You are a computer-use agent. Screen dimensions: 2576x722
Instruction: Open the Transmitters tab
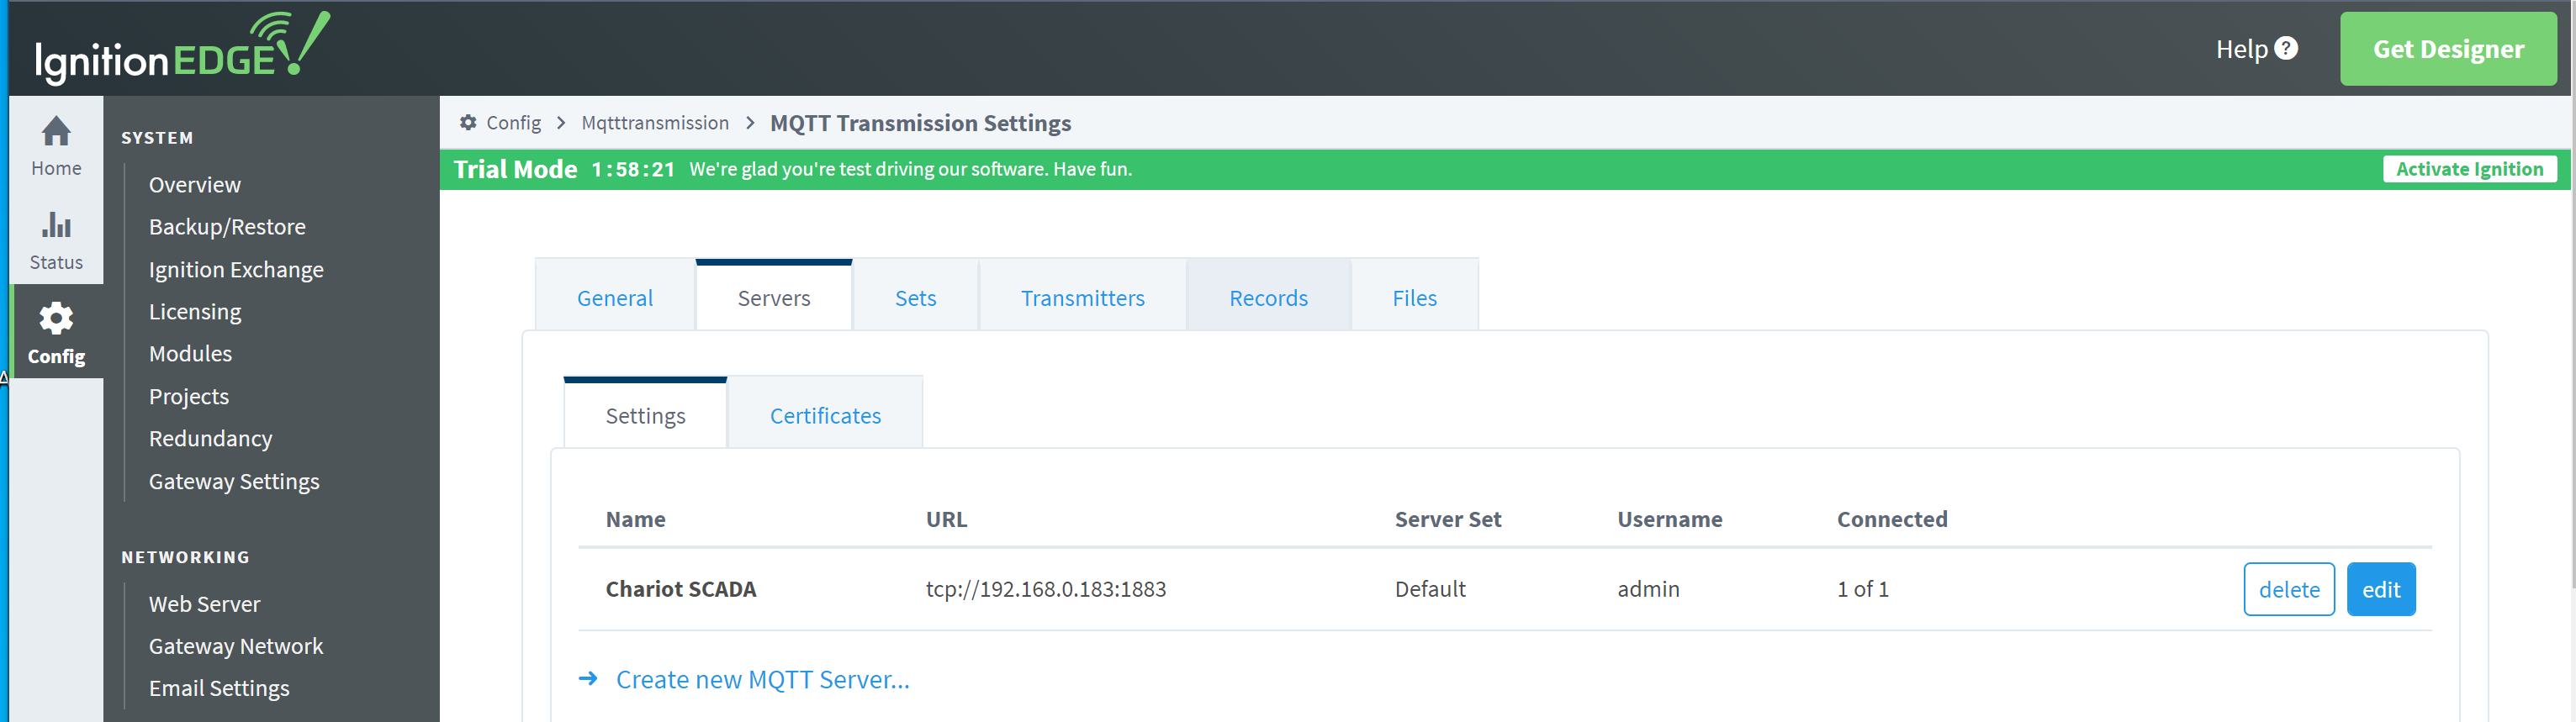coord(1082,297)
